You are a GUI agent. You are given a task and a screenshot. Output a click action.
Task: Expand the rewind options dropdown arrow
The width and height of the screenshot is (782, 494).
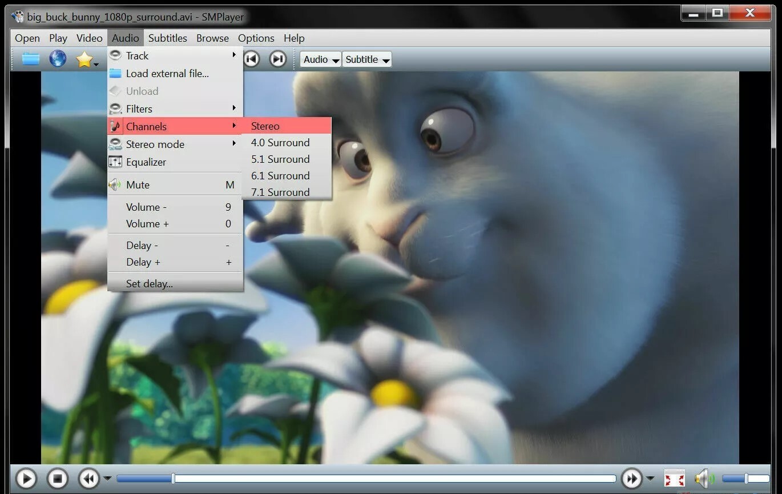click(x=107, y=479)
